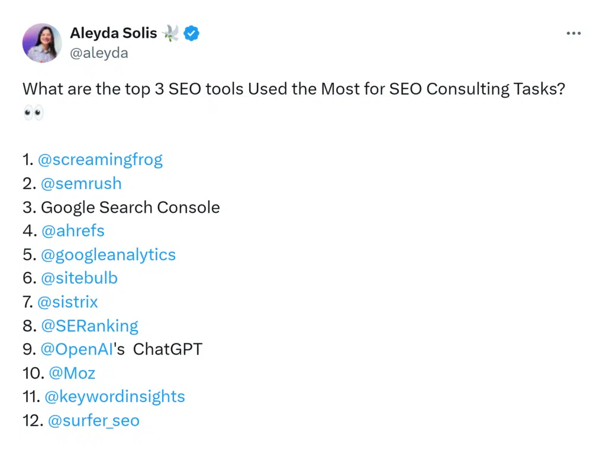Click the top 3 SEO tools question text

[x=294, y=89]
